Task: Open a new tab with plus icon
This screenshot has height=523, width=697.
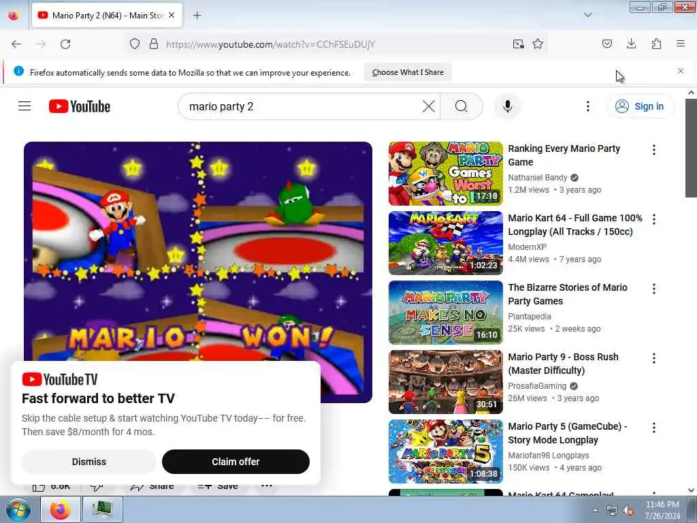Action: pyautogui.click(x=197, y=16)
